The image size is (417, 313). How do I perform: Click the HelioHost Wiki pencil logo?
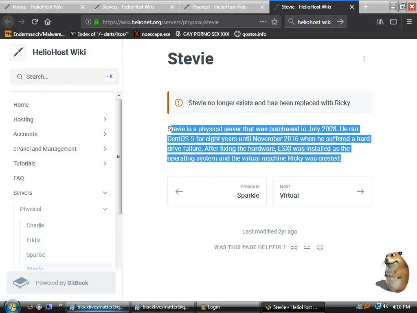tap(18, 52)
